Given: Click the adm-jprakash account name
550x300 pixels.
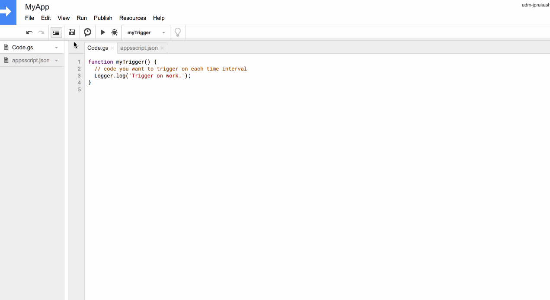Looking at the screenshot, I should 536,4.
